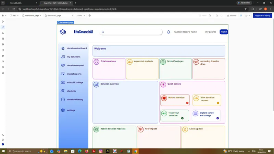Screen dimensions: 274x154
Task: Open the Styles icon in the left rail
Action: (3, 56)
